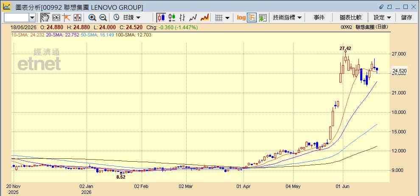Switch to plain line chart style
Screen dimensions: 420x196
(x=193, y=18)
